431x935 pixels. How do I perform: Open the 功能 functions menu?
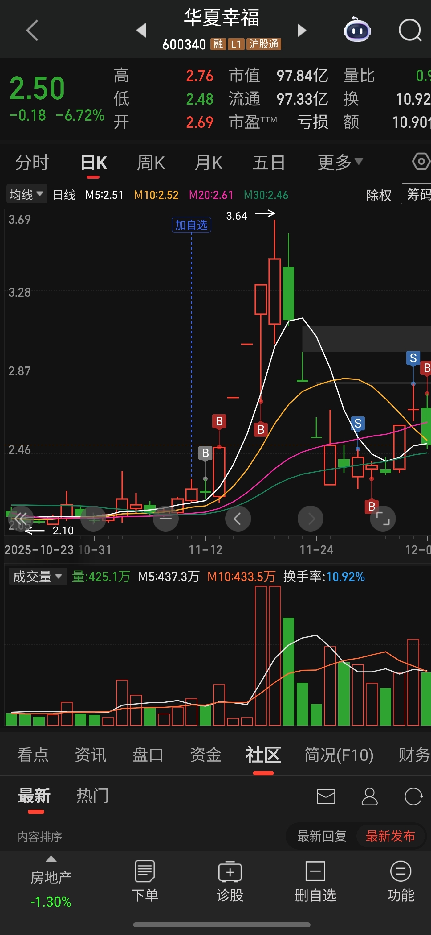click(401, 881)
